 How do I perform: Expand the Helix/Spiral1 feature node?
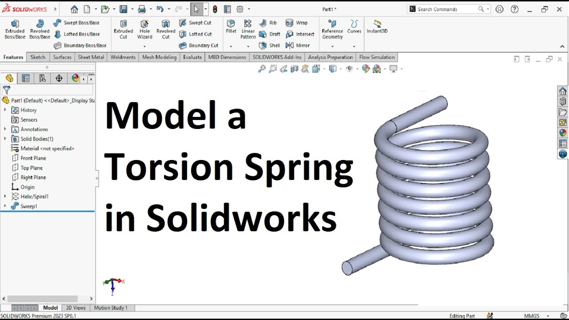point(5,196)
